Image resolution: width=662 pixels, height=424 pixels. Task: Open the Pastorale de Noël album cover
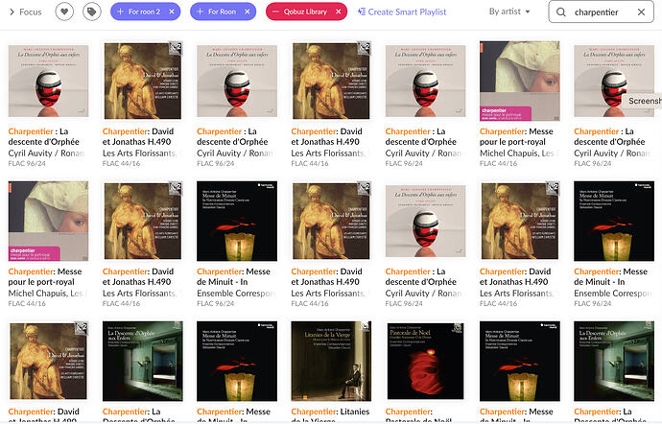point(426,361)
